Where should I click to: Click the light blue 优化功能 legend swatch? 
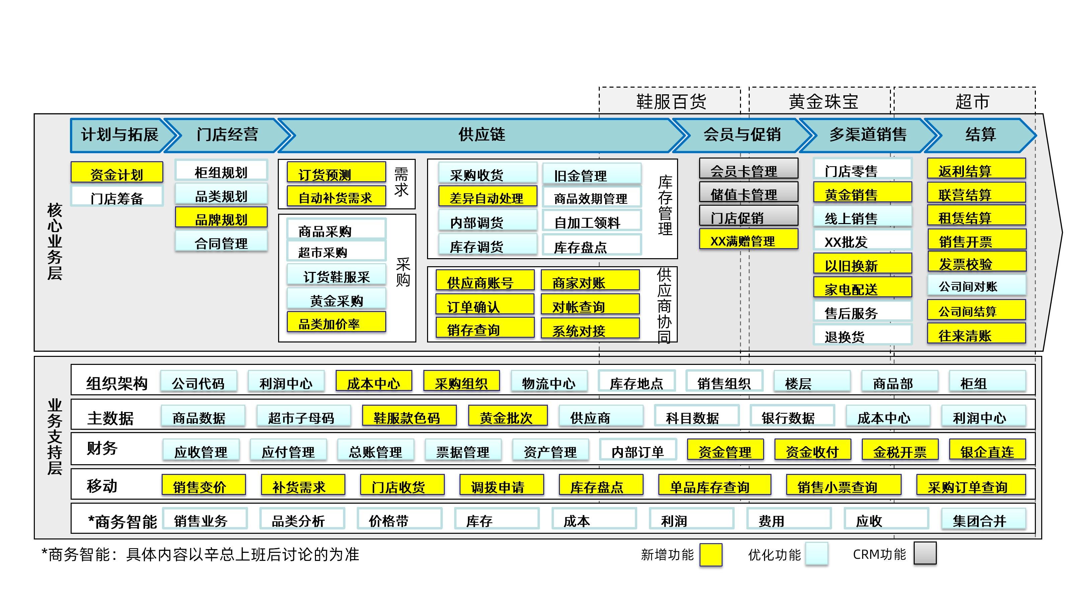click(816, 554)
